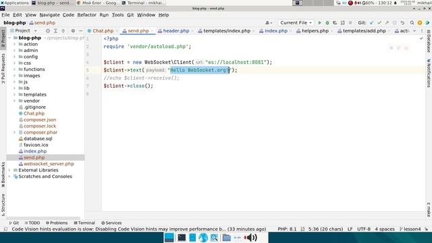Select database.sql in project tree

point(38,138)
